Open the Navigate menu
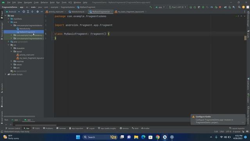The width and height of the screenshot is (250, 141). coord(28,2)
